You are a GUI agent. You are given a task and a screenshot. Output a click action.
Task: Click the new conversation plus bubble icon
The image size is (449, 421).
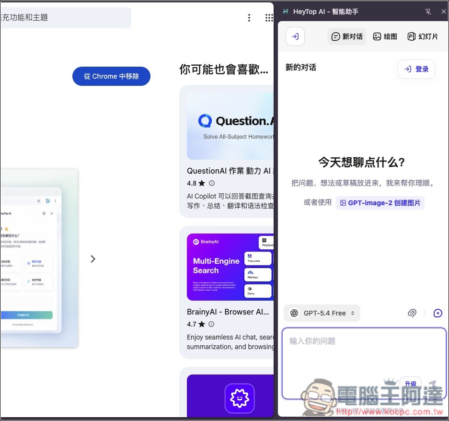[x=438, y=313]
